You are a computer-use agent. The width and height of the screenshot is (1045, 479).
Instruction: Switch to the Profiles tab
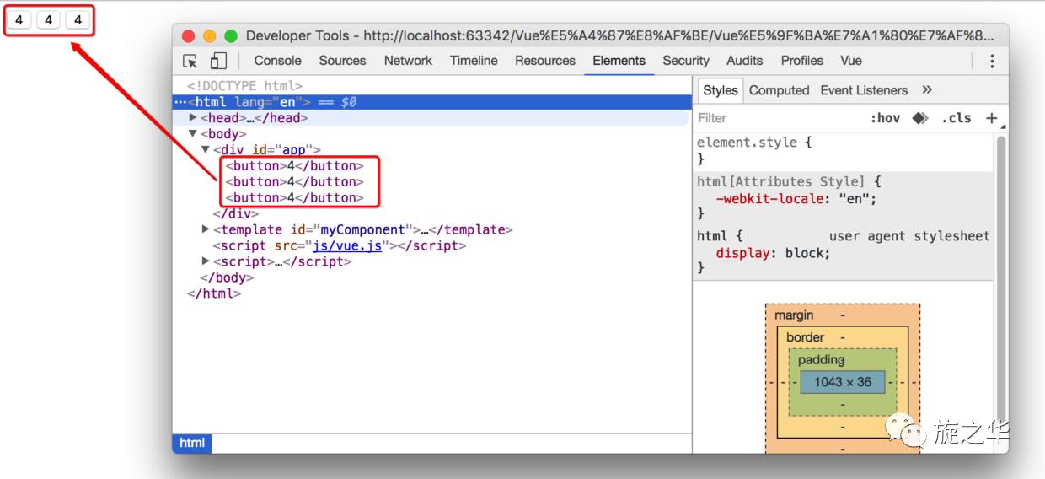(x=801, y=61)
